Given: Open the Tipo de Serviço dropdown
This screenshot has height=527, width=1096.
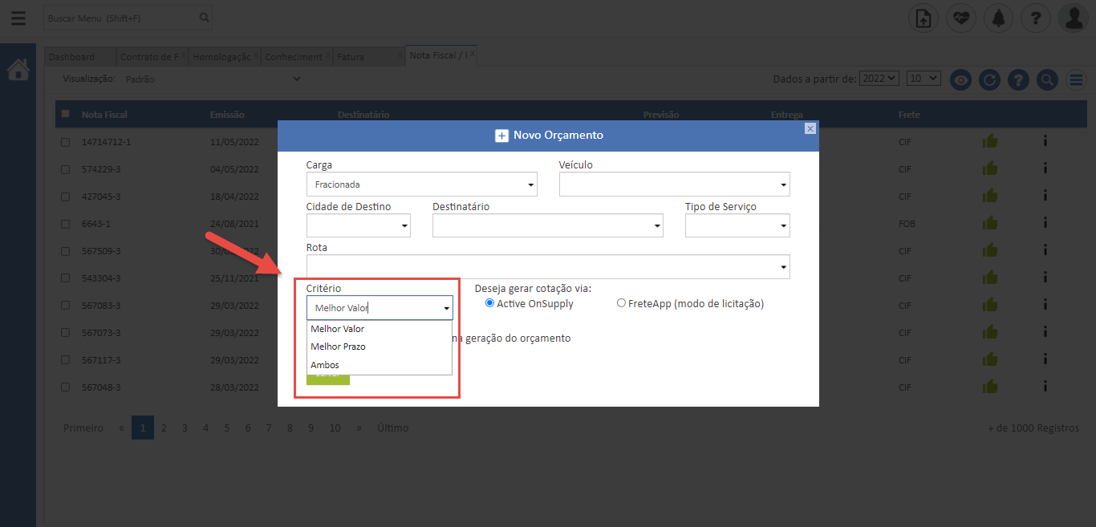Looking at the screenshot, I should pyautogui.click(x=737, y=226).
